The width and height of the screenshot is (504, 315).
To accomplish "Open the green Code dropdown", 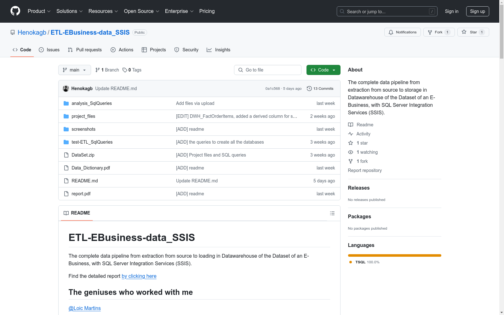I will [323, 70].
